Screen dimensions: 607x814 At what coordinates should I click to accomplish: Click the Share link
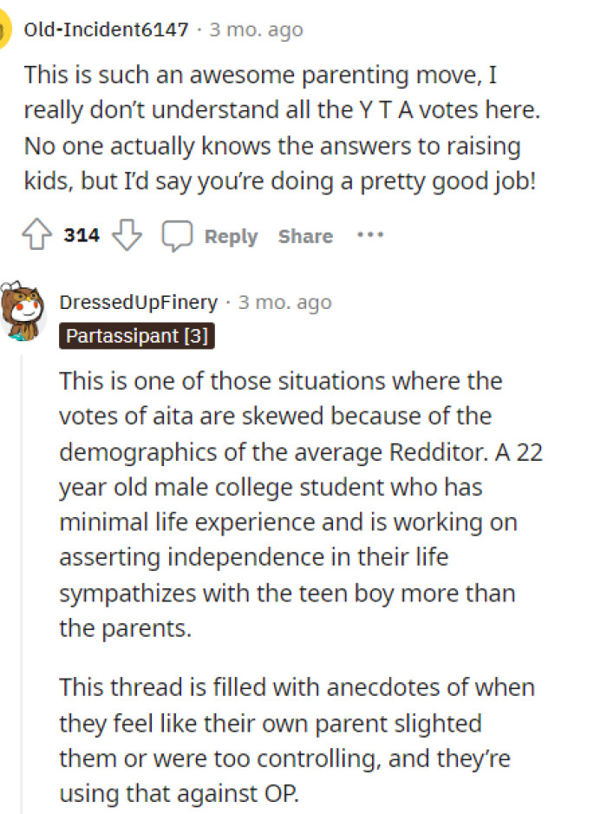(x=304, y=235)
